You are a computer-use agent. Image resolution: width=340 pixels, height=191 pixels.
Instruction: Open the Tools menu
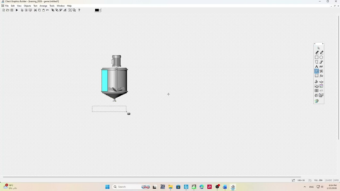point(52,6)
